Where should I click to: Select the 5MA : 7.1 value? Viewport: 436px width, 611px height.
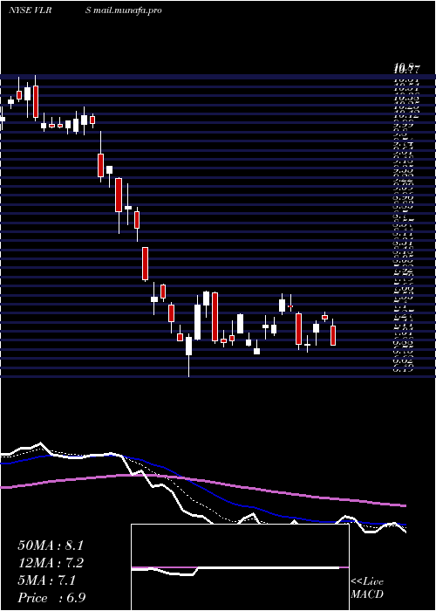[x=47, y=580]
